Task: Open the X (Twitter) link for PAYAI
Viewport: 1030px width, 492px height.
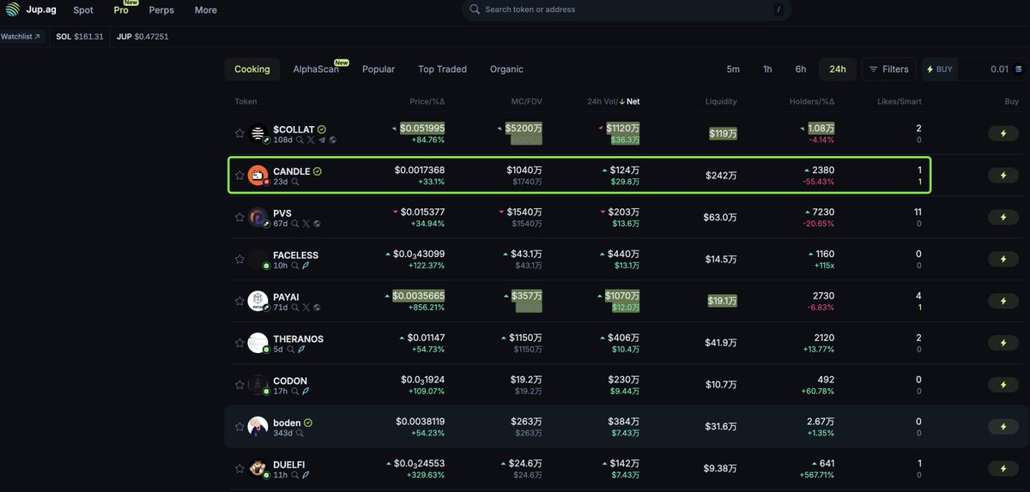Action: 306,307
